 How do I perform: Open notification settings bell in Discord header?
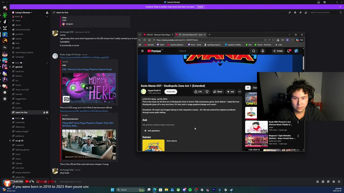(x=295, y=12)
